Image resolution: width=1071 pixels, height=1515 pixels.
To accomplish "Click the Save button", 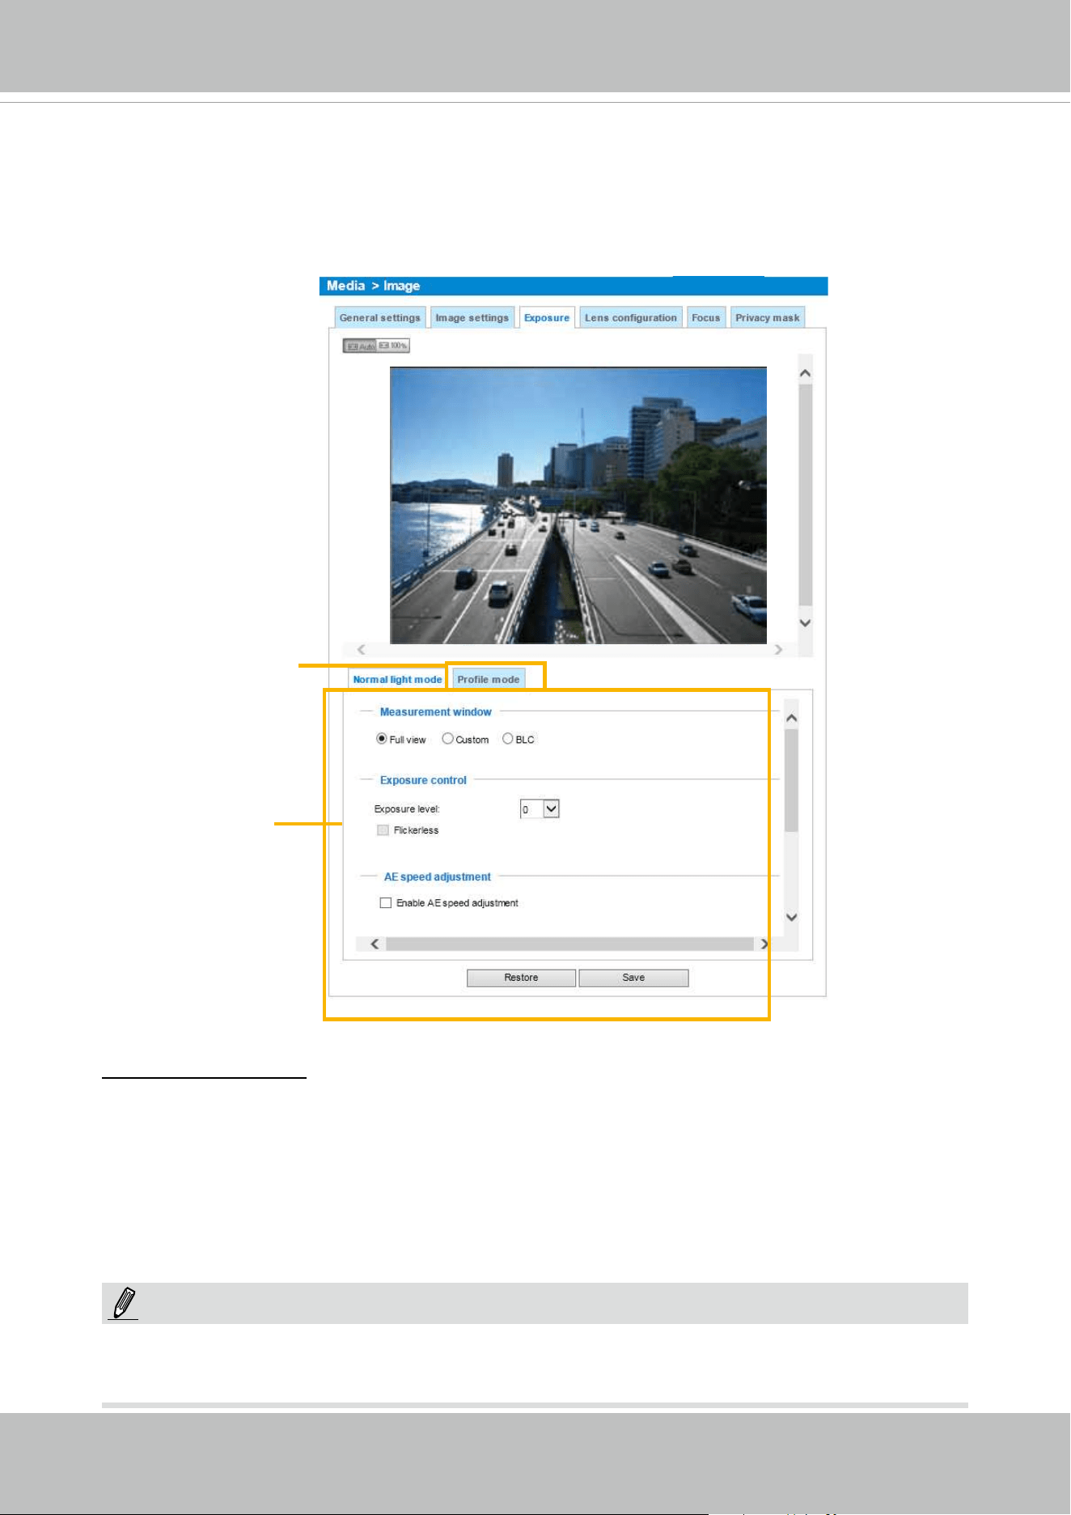I will tap(633, 978).
